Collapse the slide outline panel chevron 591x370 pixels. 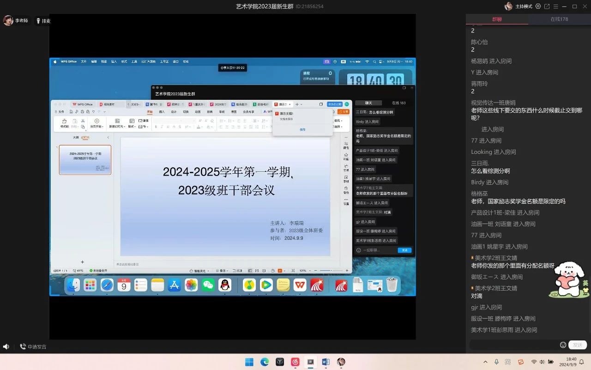tap(108, 137)
